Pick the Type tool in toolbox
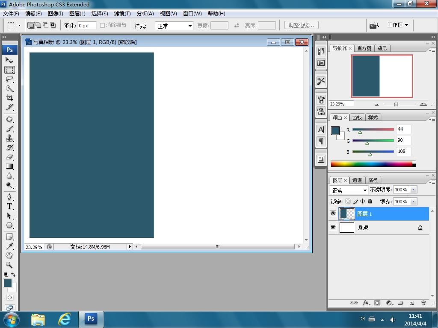438x328 pixels. [9, 206]
